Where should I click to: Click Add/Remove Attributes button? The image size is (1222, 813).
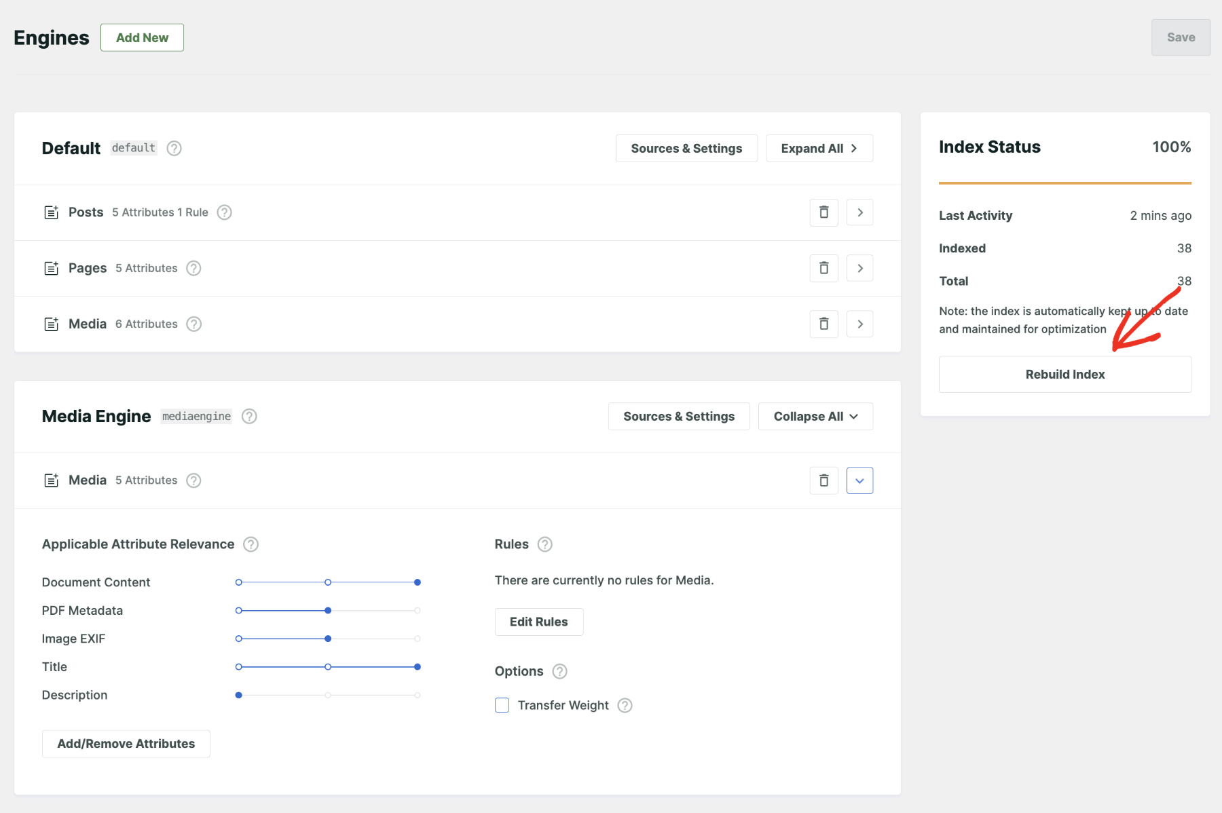tap(126, 743)
